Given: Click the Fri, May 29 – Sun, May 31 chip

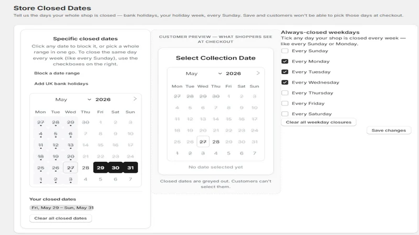Looking at the screenshot, I should 62,207.
